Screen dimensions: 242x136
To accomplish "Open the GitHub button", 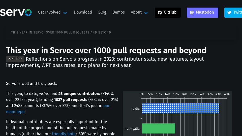I will [168, 13].
